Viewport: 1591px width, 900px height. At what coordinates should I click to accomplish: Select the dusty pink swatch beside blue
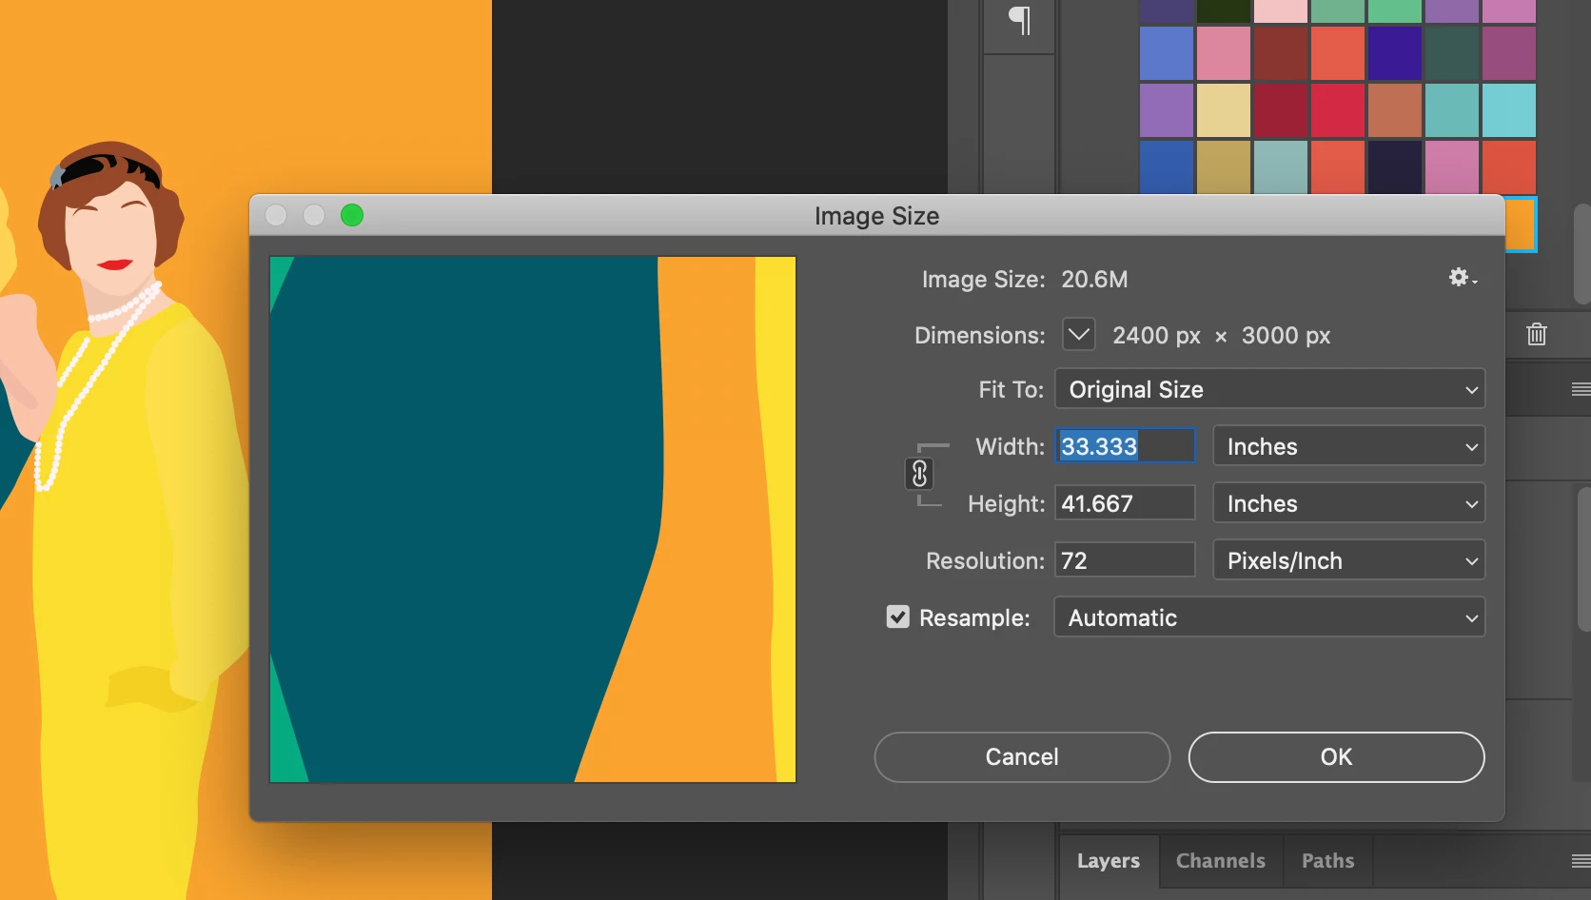click(1224, 53)
